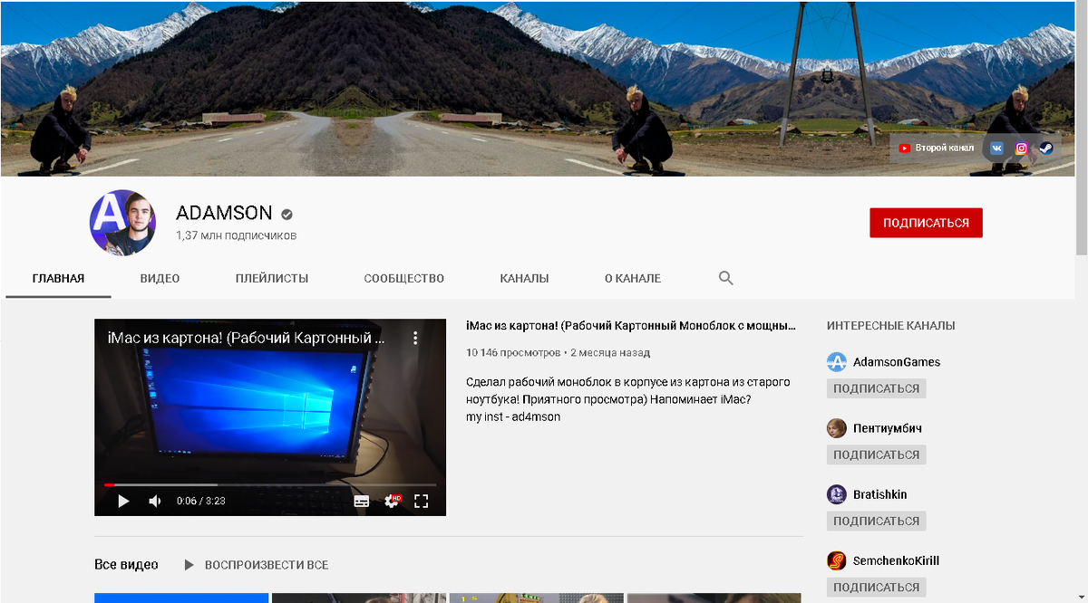Open the SemchenkoKirill channel name link
Image resolution: width=1088 pixels, height=603 pixels.
[x=897, y=560]
